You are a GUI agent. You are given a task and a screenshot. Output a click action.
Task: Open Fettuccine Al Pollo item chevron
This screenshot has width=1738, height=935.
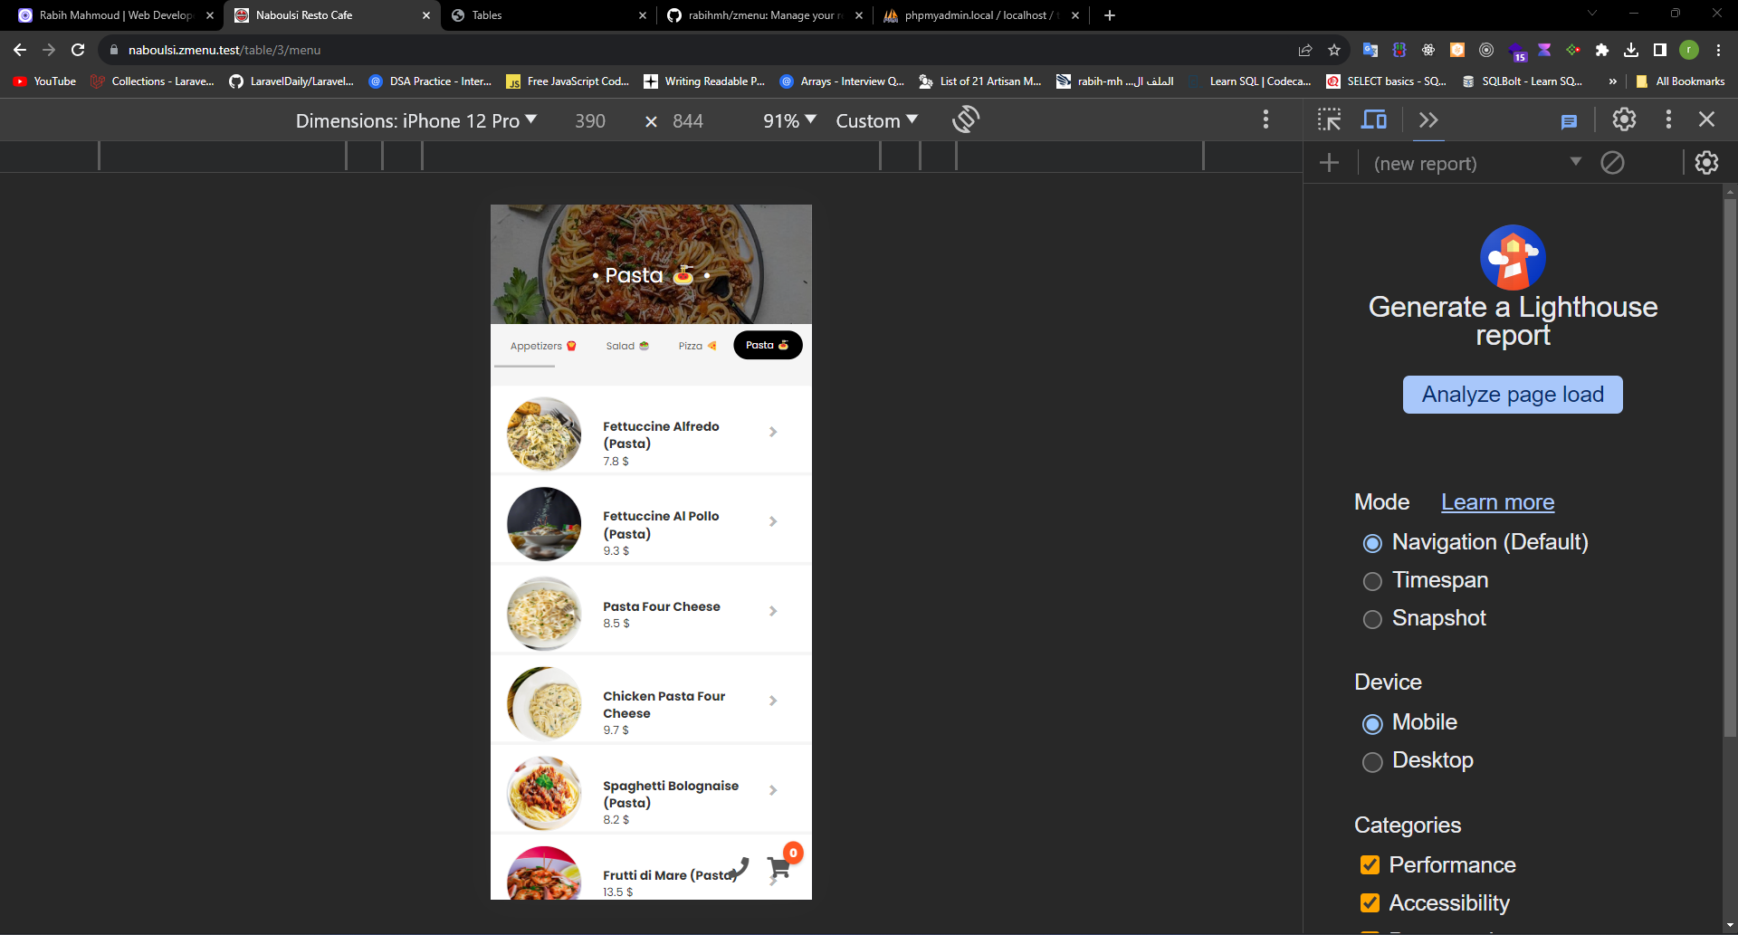point(773,521)
